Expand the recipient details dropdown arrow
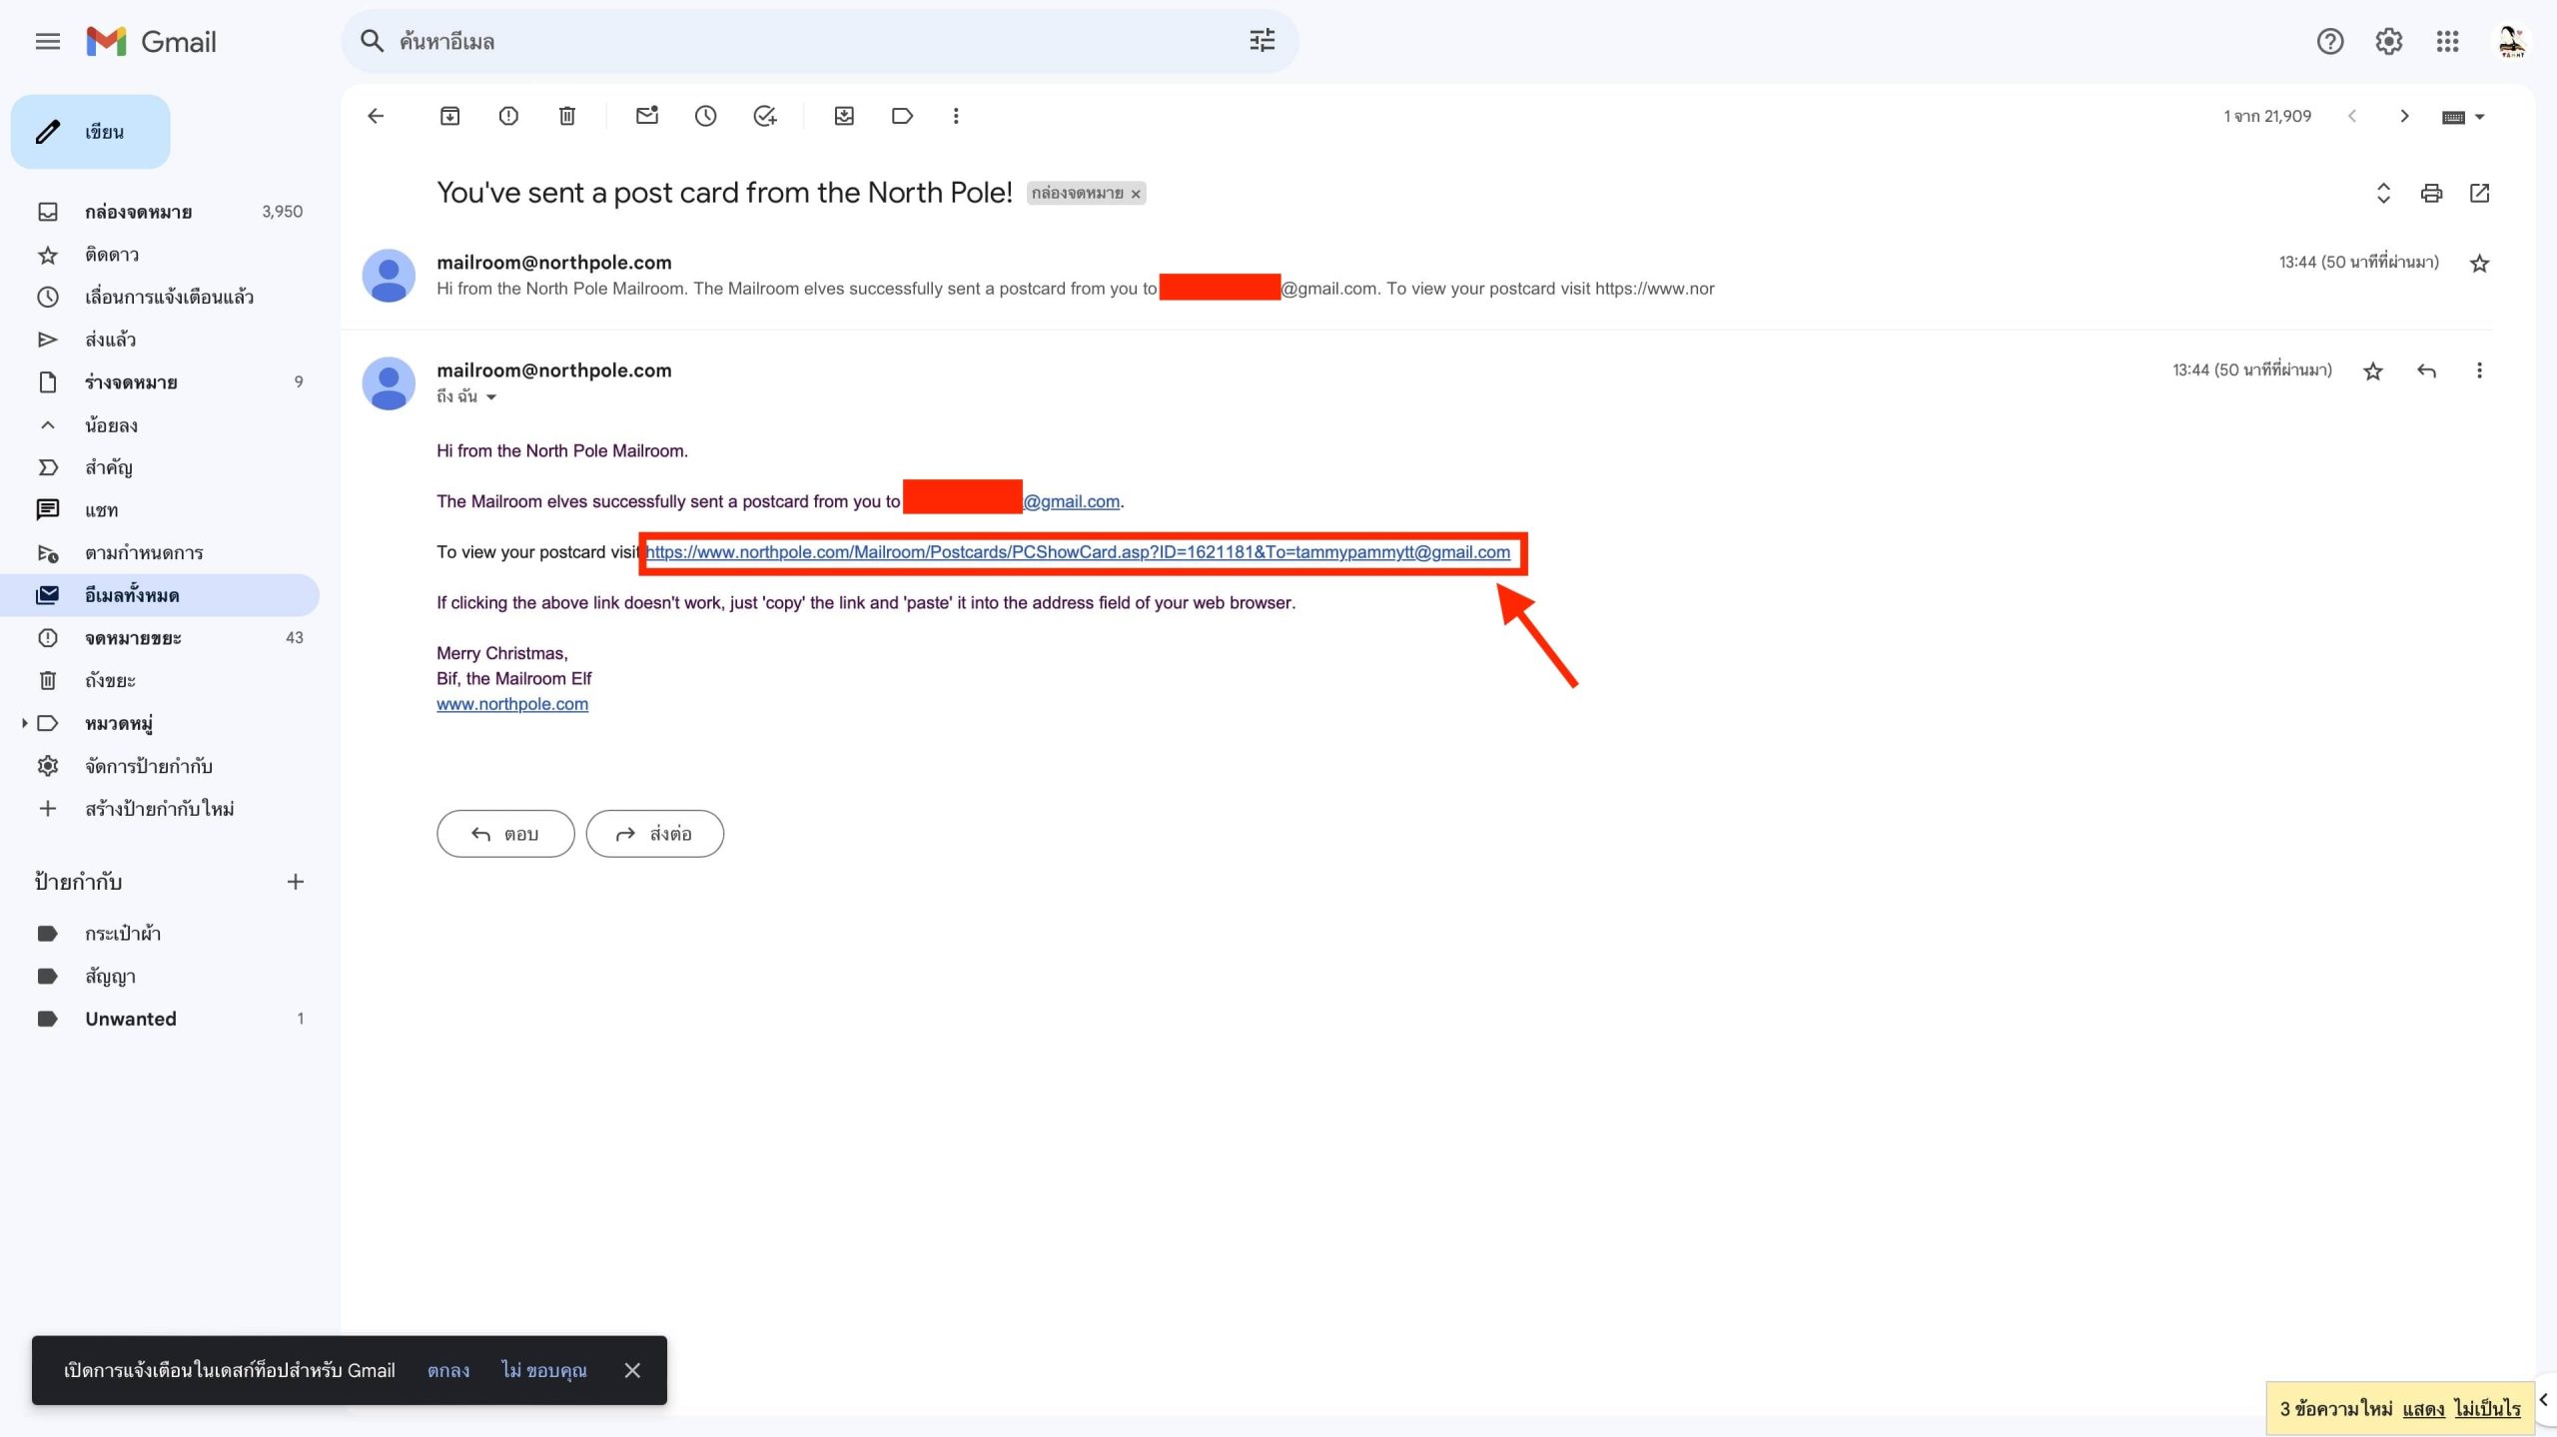Screen dimensions: 2557x1437 (x=491, y=397)
